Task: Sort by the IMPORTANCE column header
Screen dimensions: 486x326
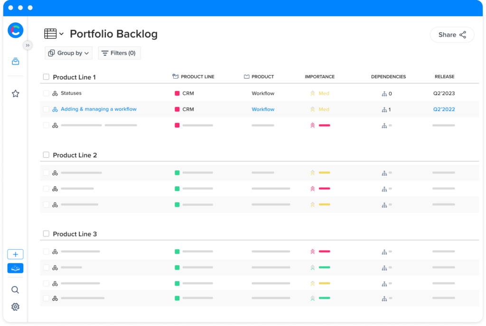Action: 319,77
